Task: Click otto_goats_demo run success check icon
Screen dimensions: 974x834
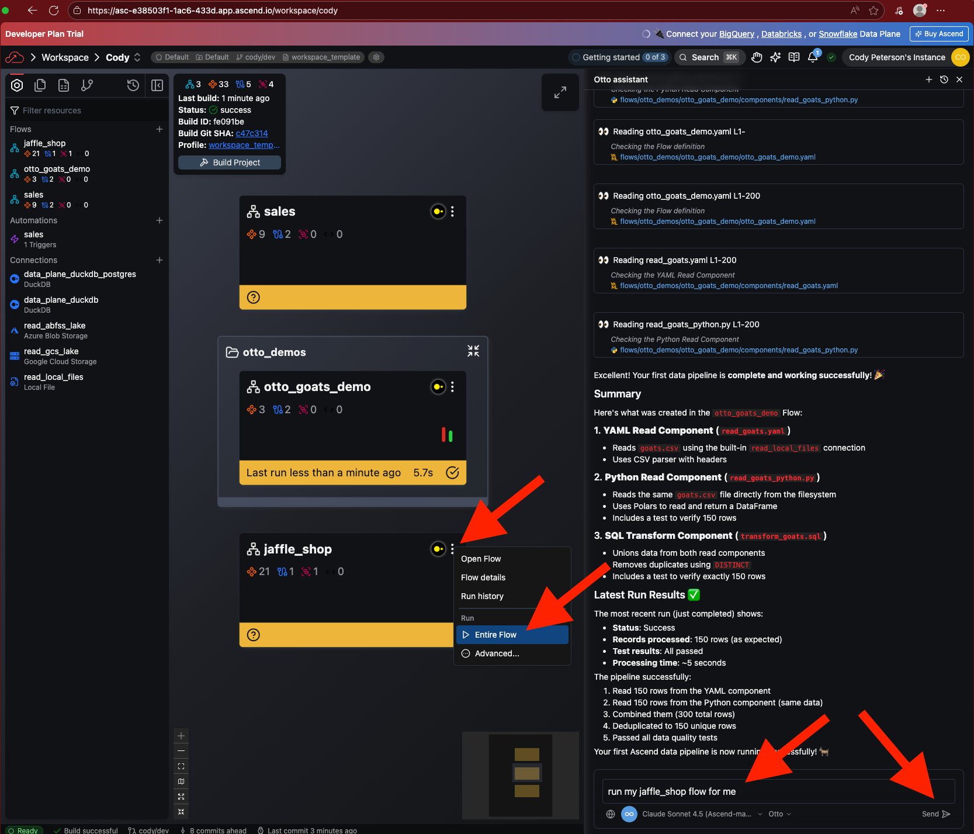Action: click(x=452, y=473)
